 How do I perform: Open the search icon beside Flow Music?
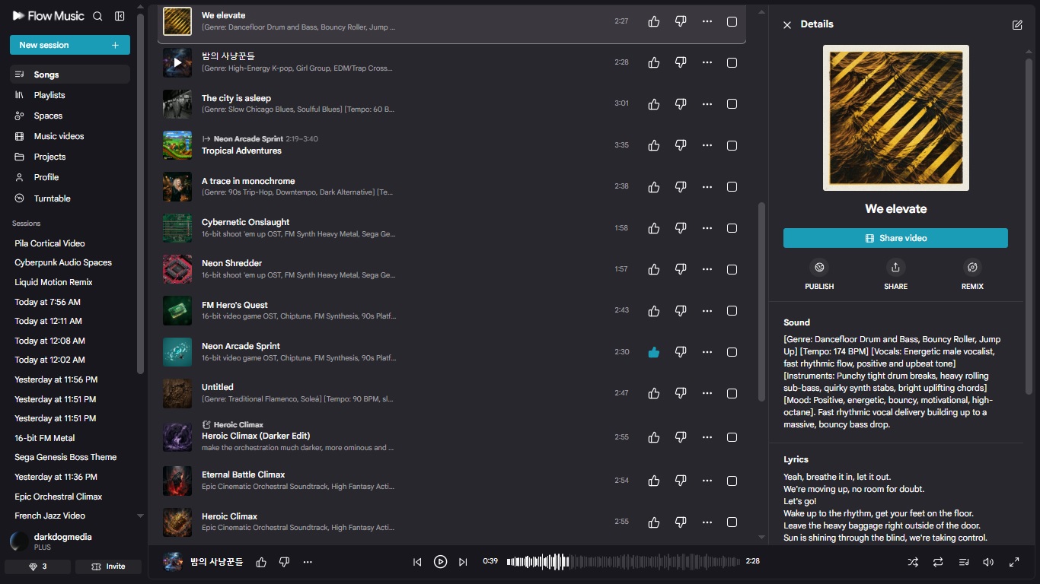click(x=97, y=16)
